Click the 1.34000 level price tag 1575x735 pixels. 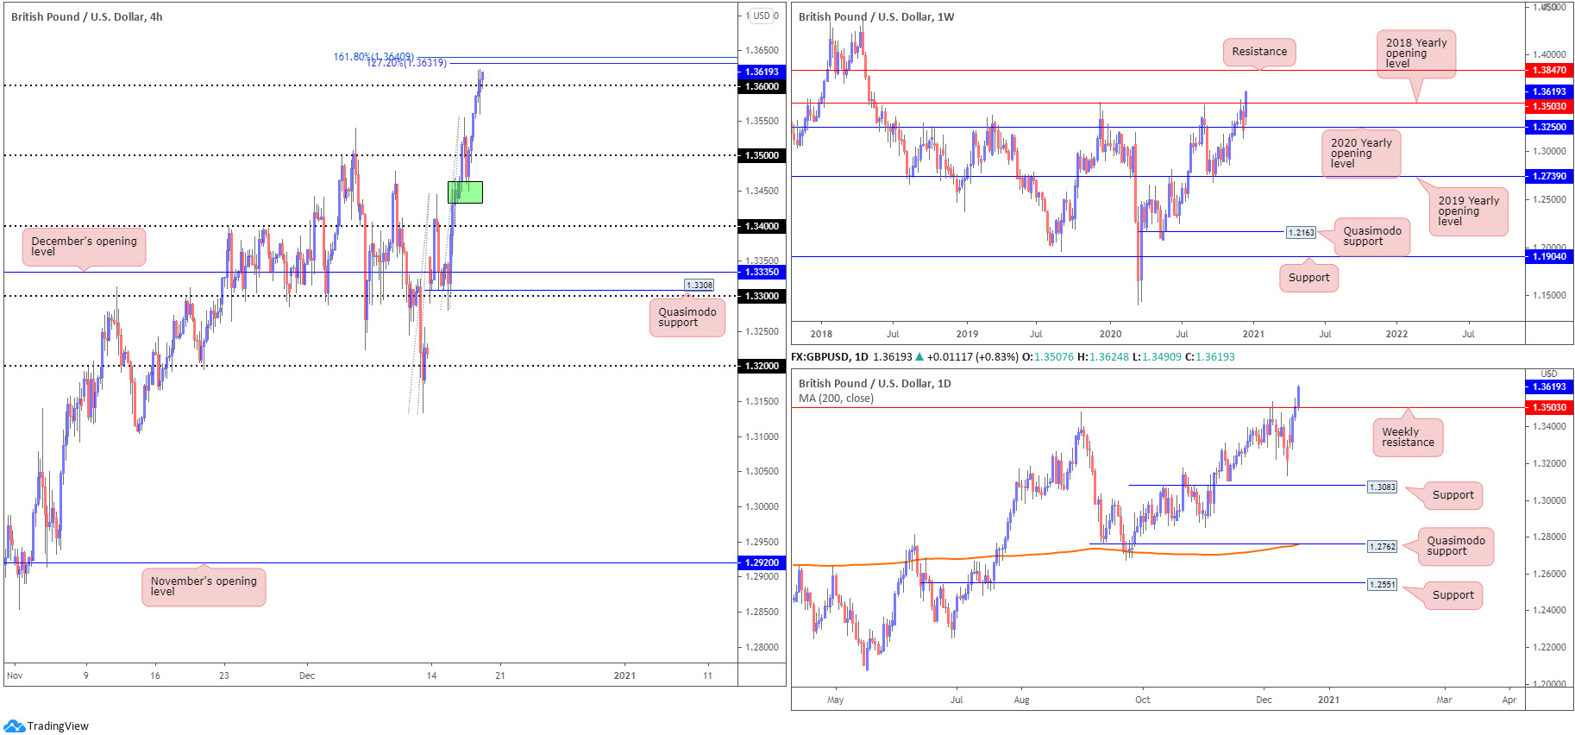click(762, 226)
